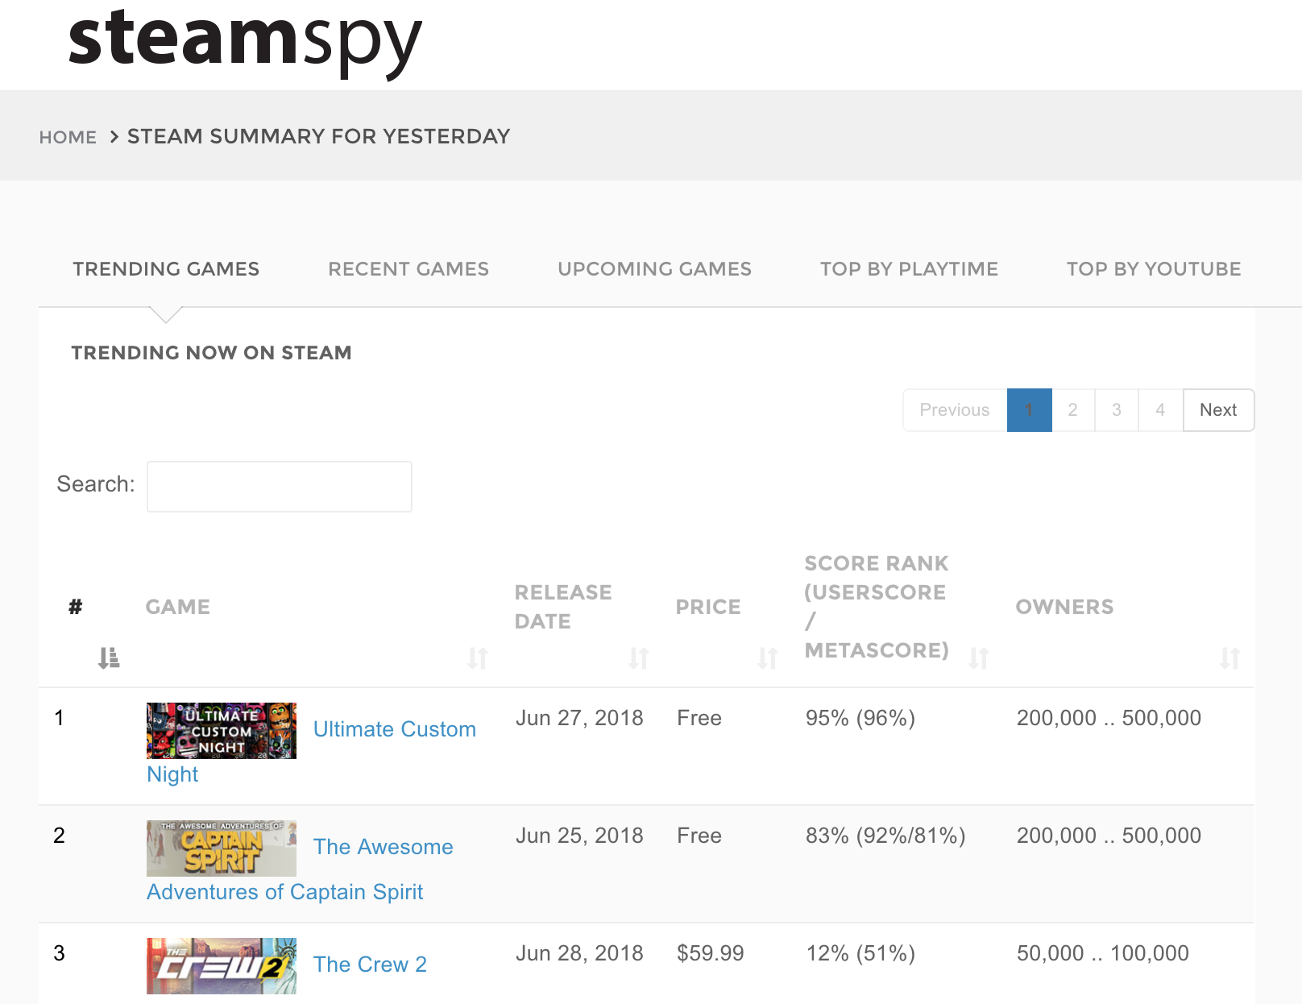
Task: Open The Crew 2 game link
Action: point(370,965)
